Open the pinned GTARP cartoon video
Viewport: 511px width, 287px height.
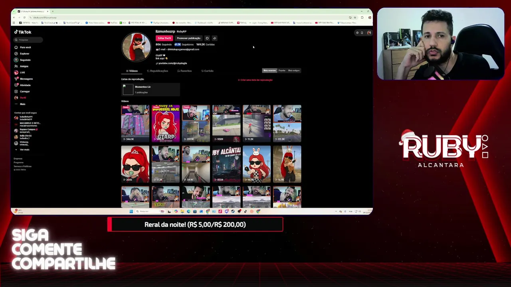point(166,123)
